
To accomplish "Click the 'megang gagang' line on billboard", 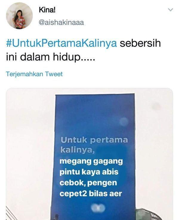I will (x=91, y=161).
